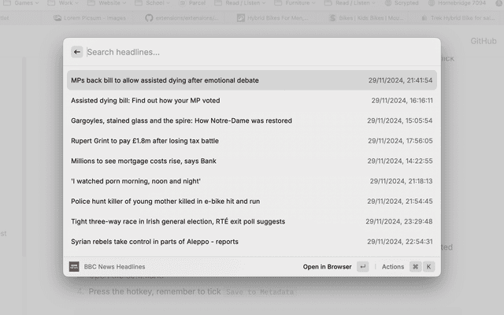Click the K key icon in footer
This screenshot has width=504, height=315.
429,267
